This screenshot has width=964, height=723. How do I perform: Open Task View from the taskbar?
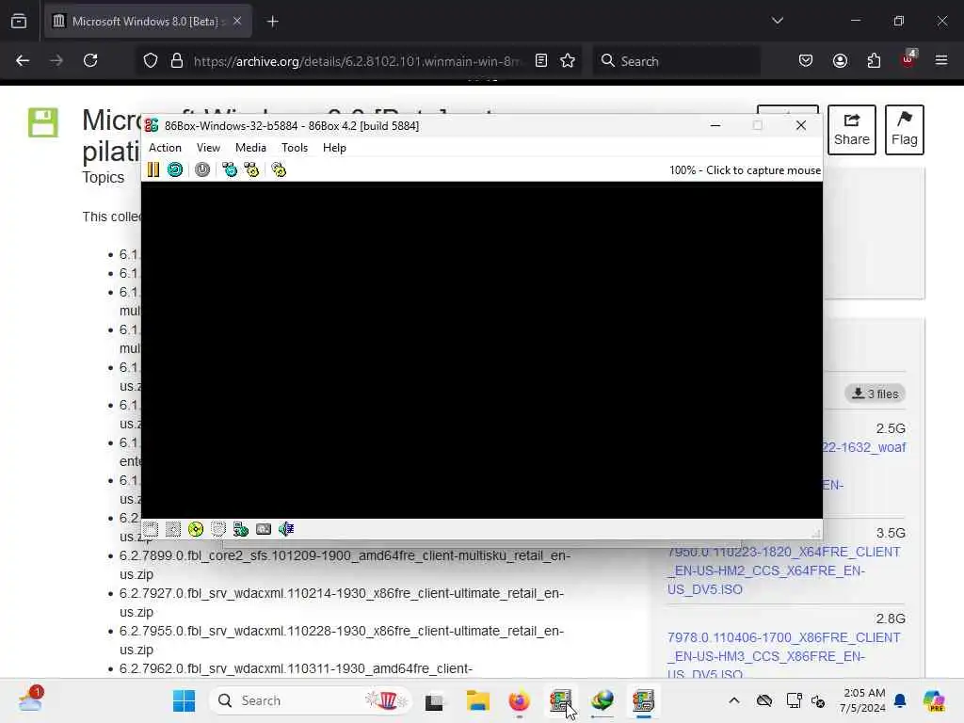434,700
